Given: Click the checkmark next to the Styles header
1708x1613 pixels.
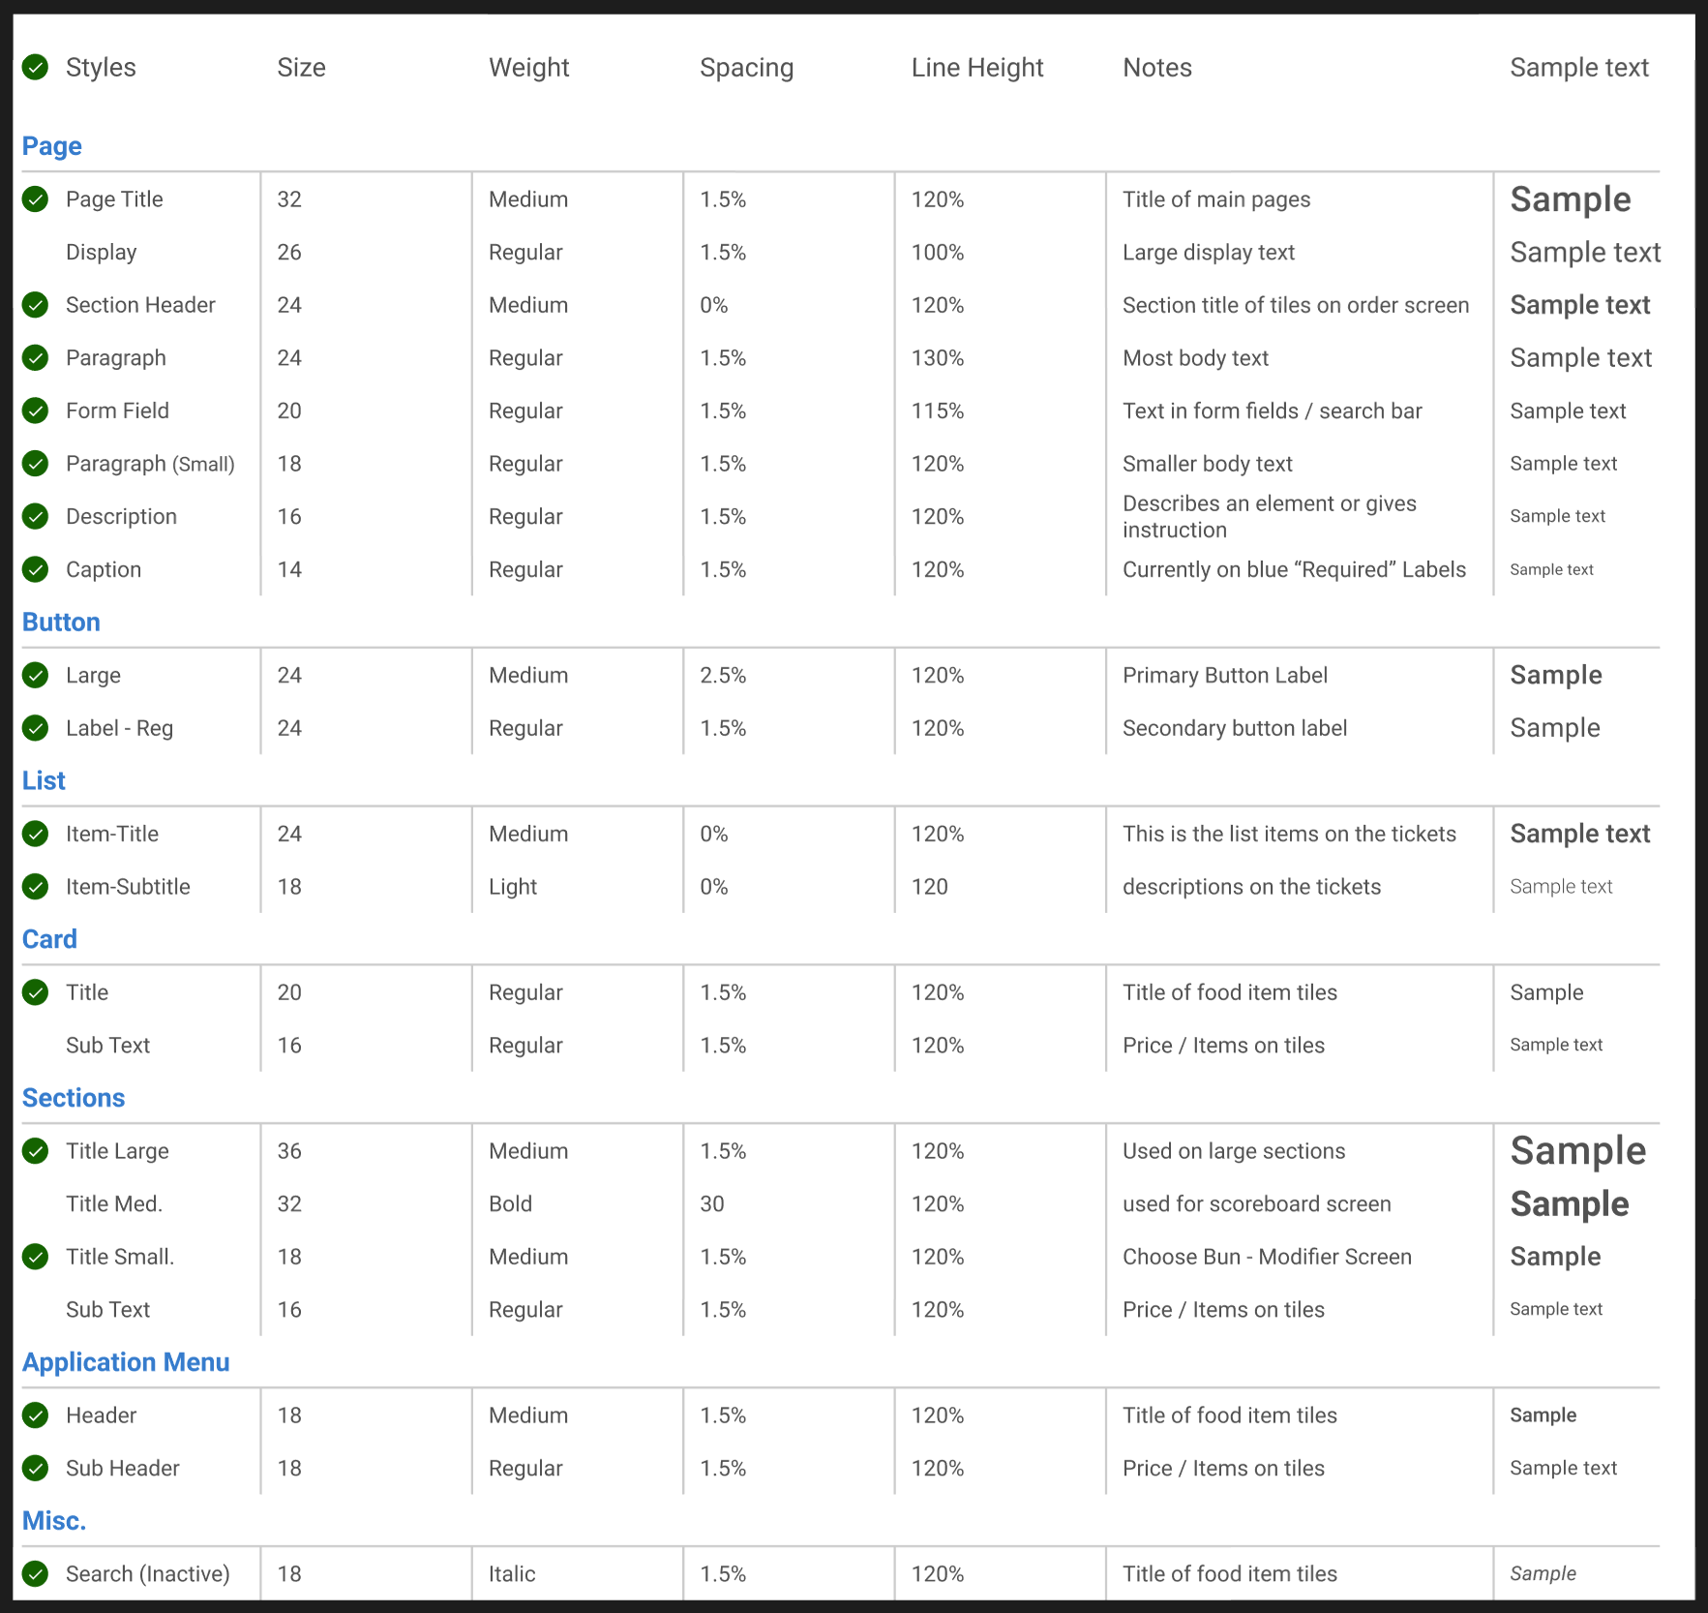Looking at the screenshot, I should pyautogui.click(x=35, y=67).
